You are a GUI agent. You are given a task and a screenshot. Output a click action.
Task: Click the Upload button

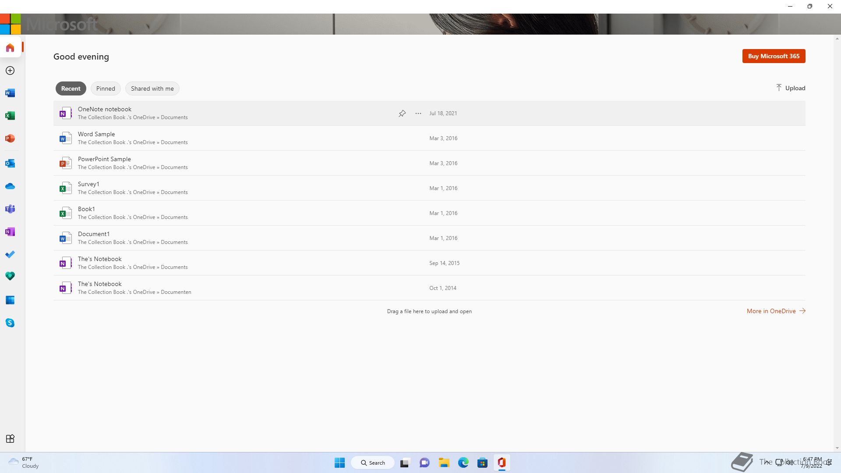coord(790,88)
